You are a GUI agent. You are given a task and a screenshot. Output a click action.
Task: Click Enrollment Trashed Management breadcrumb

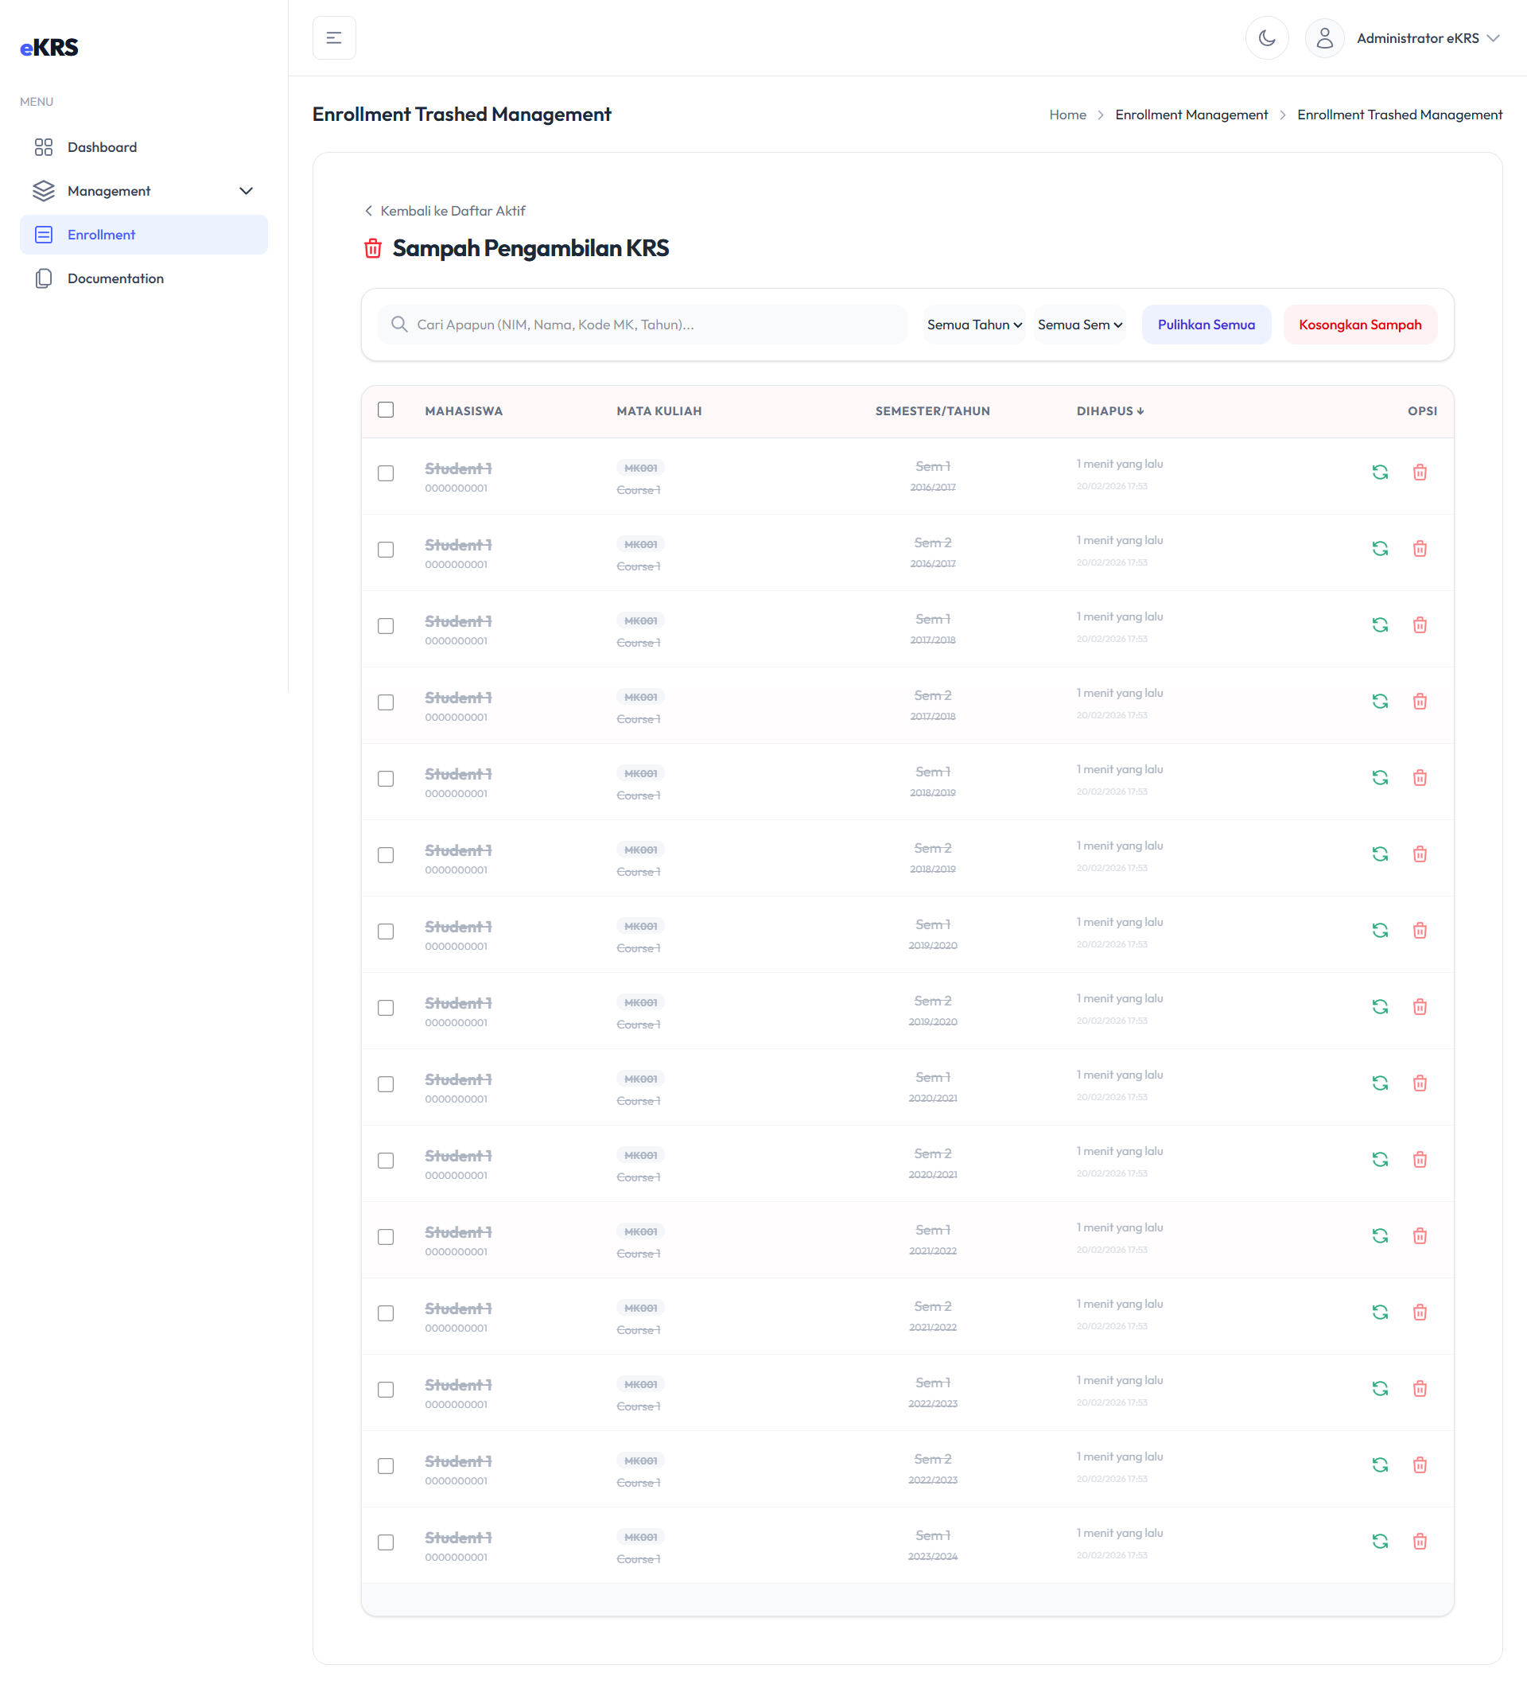coord(1400,115)
